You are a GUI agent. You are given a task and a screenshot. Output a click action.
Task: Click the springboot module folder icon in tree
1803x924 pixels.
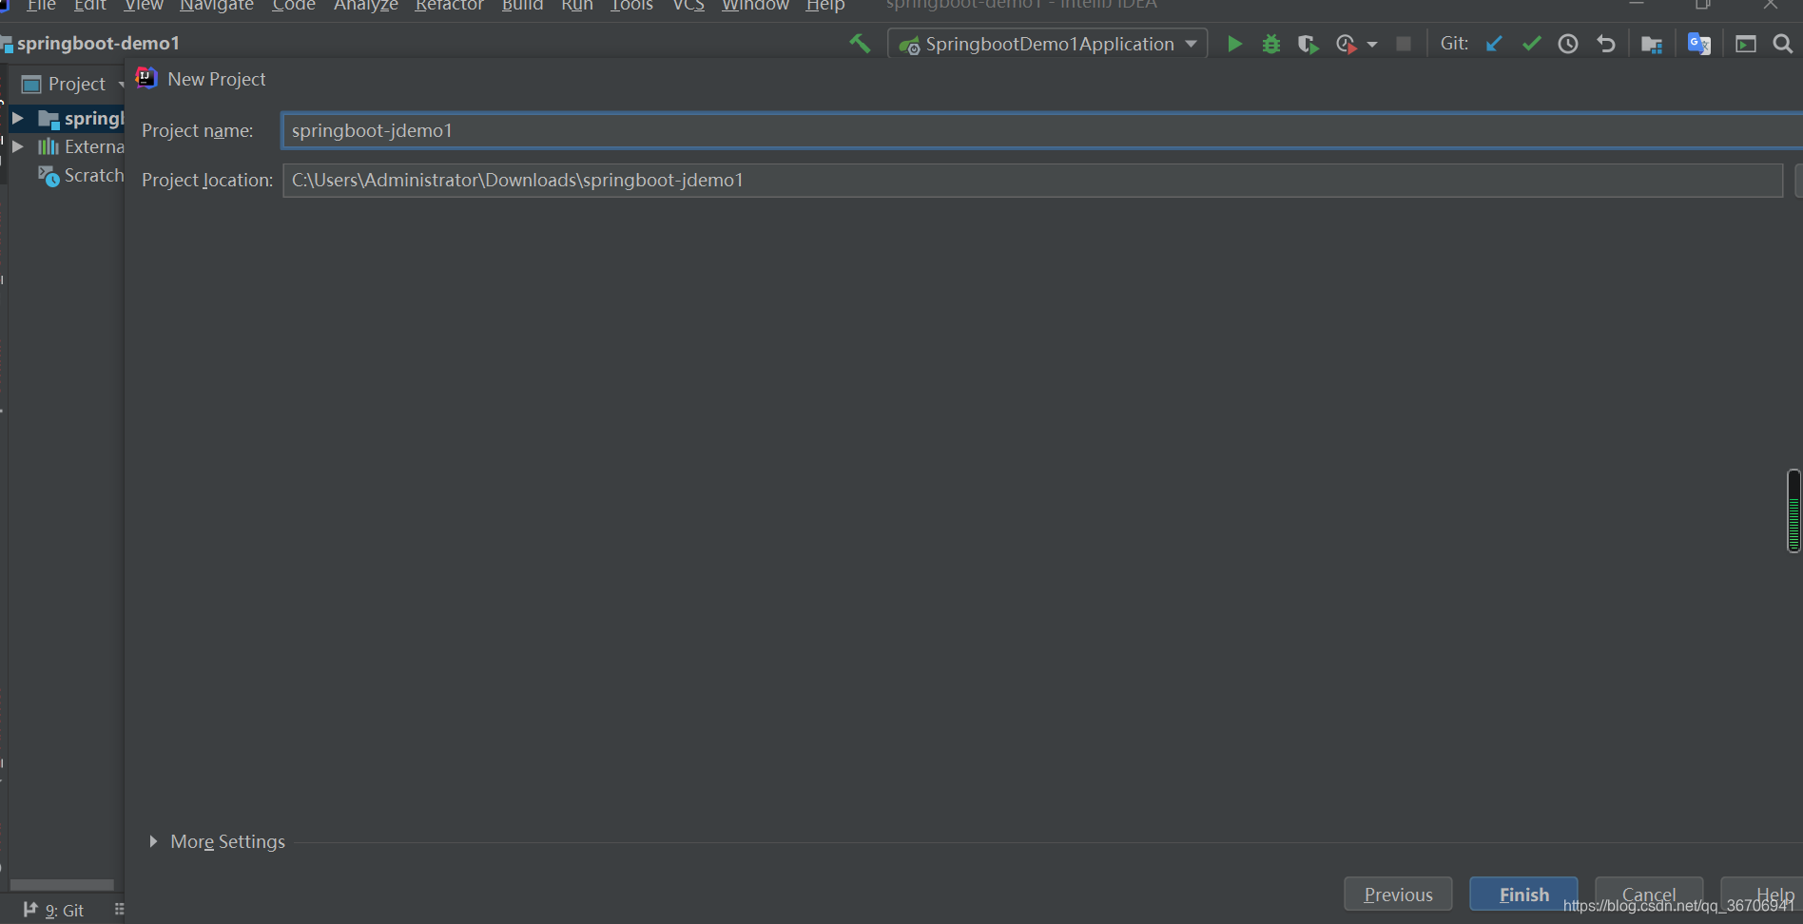click(x=48, y=118)
